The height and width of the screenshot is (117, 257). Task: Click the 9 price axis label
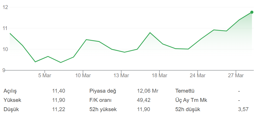(x=4, y=70)
